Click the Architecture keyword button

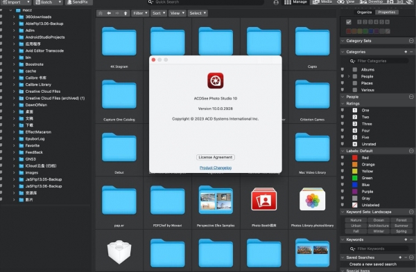[x=379, y=226]
